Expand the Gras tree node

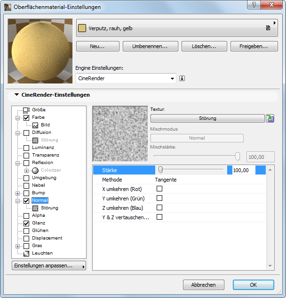[x=17, y=246]
